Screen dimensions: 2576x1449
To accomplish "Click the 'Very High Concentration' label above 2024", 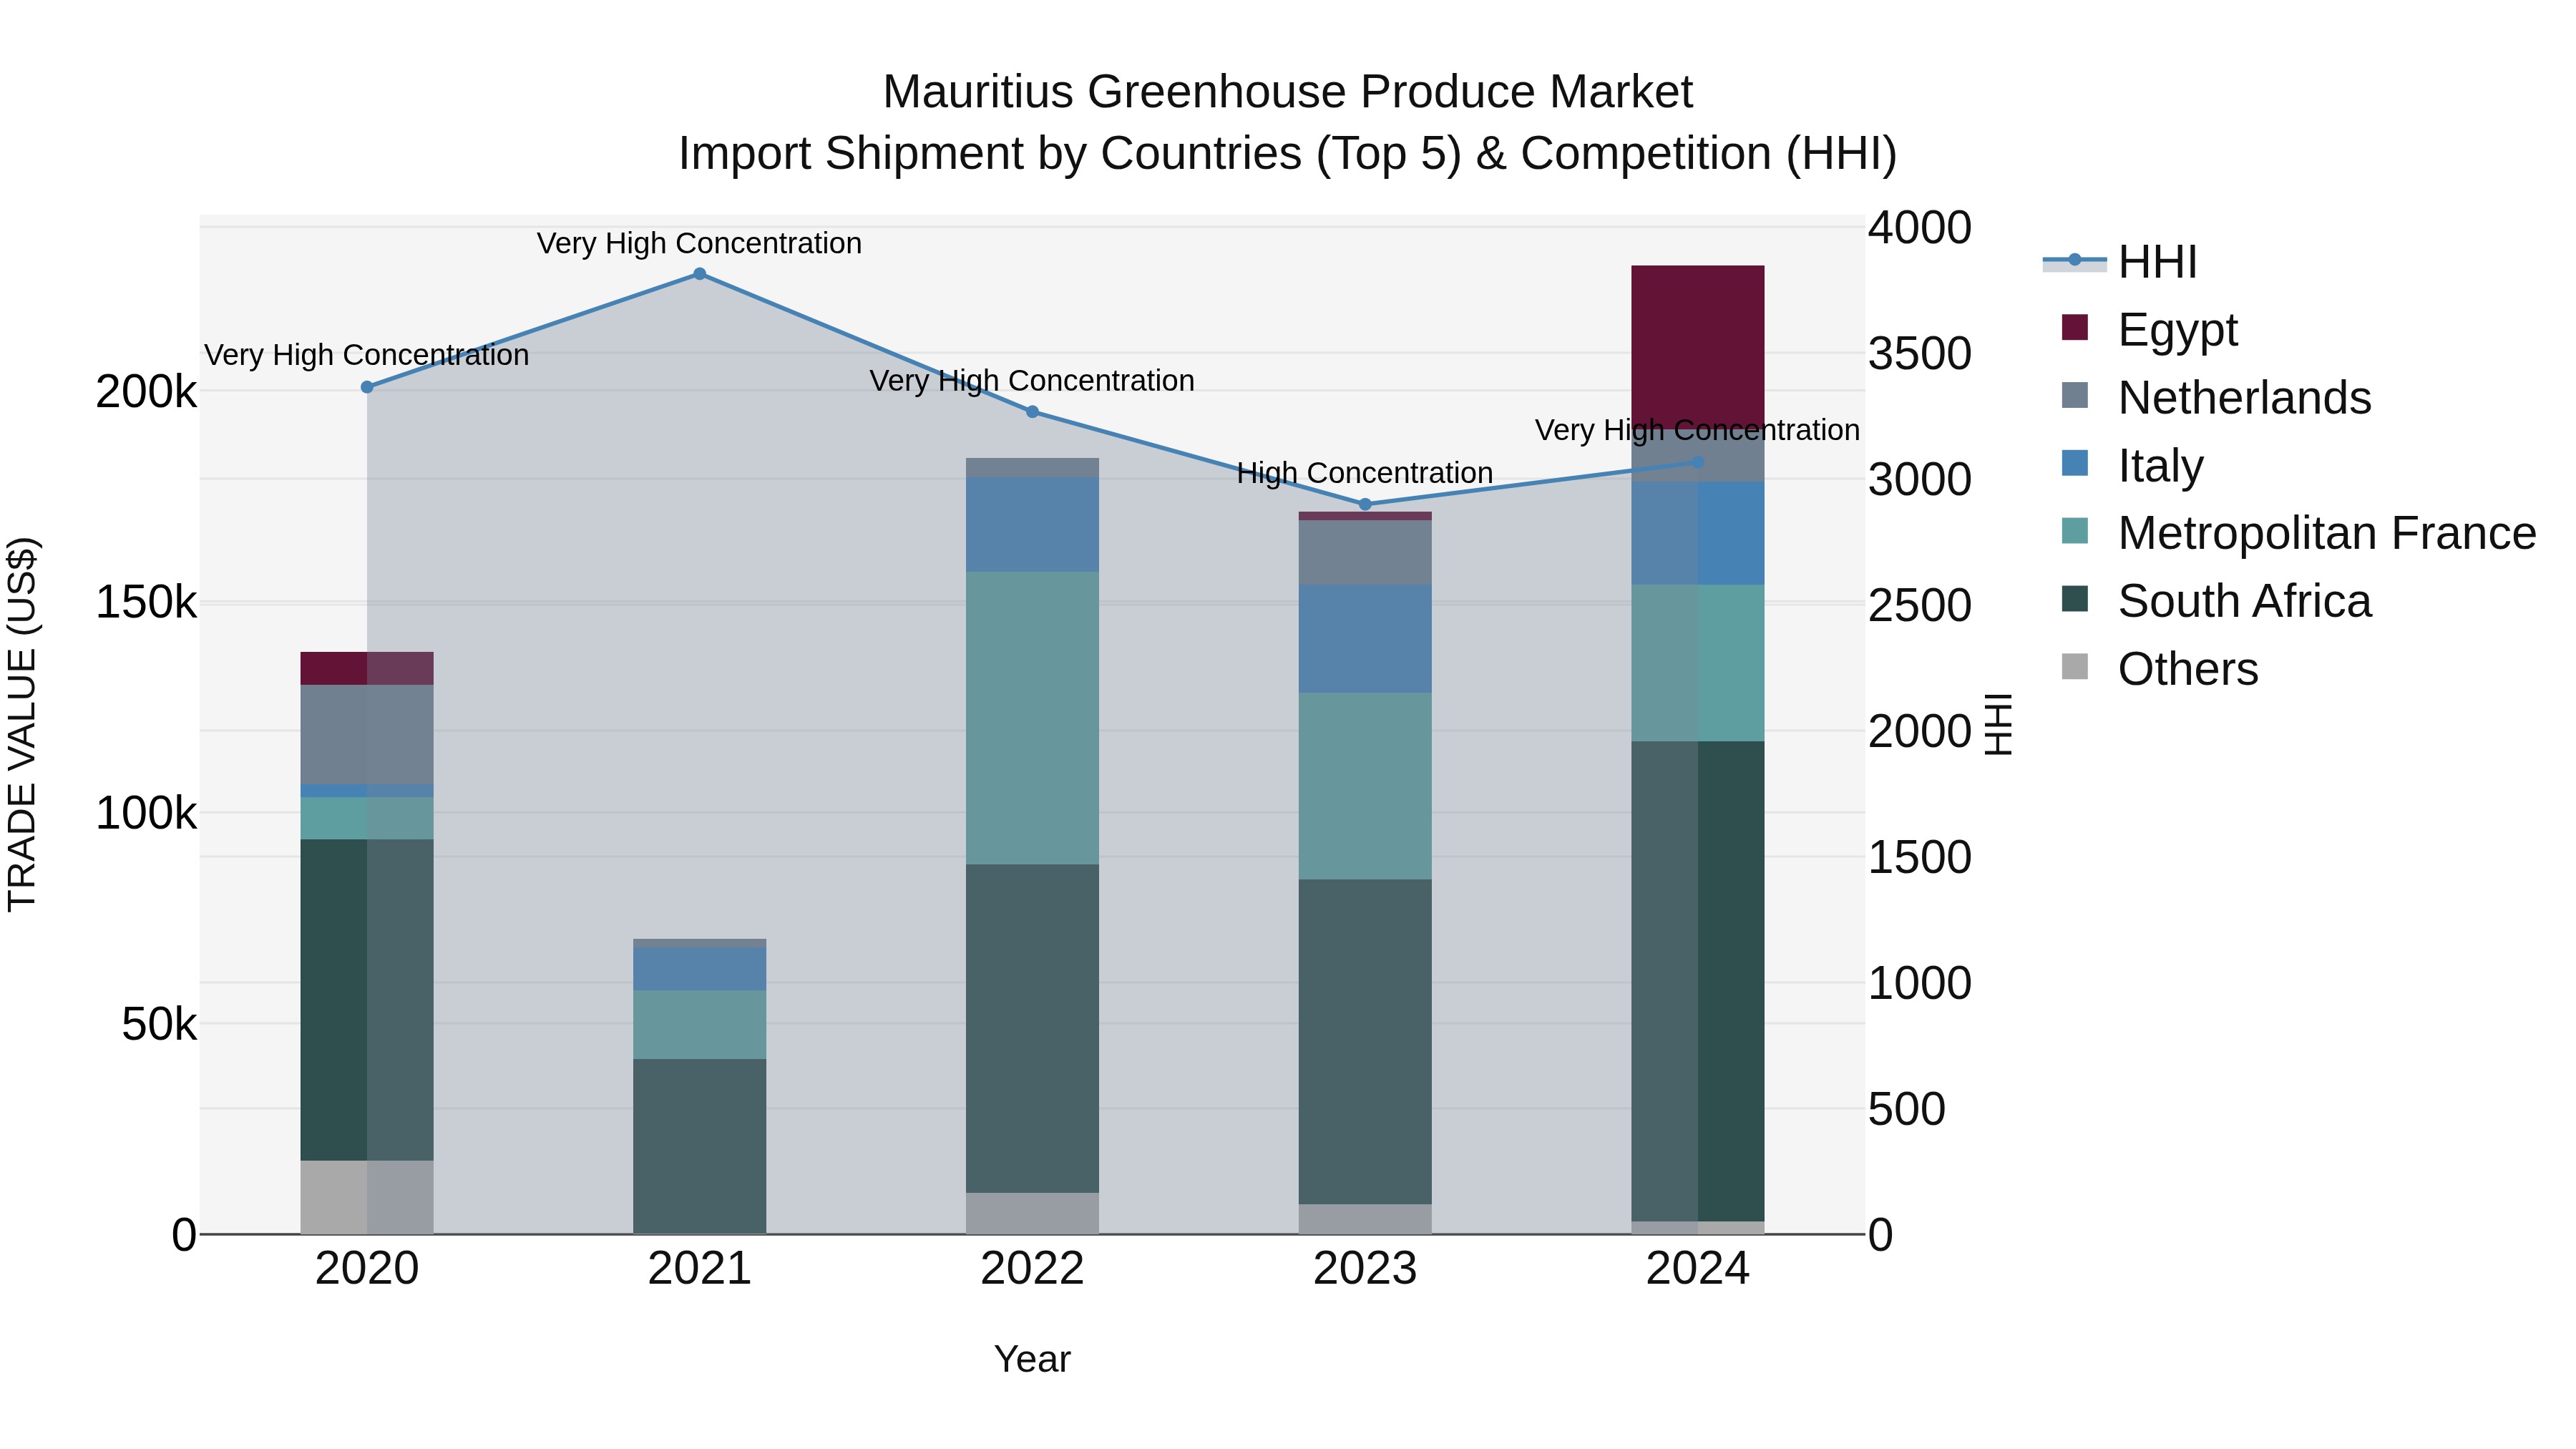I will click(1698, 430).
